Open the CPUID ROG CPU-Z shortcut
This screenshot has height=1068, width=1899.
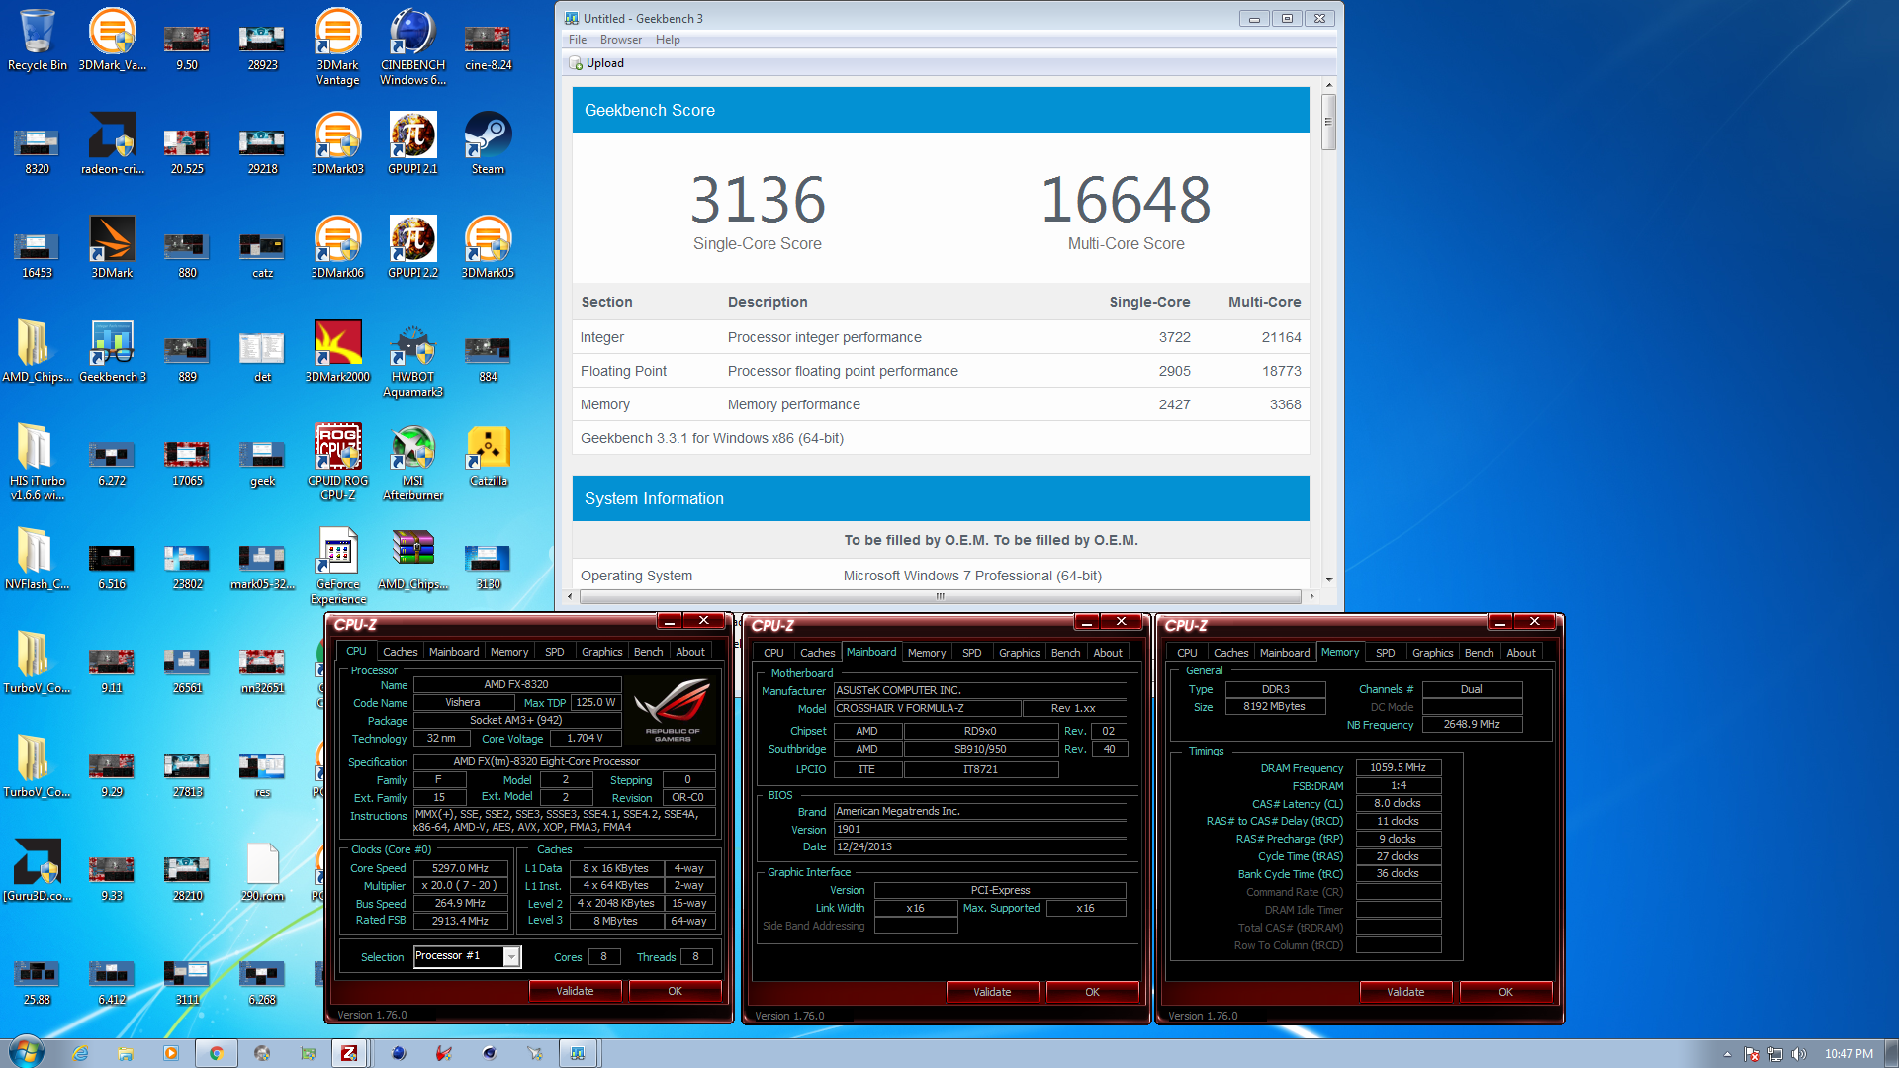pos(337,462)
